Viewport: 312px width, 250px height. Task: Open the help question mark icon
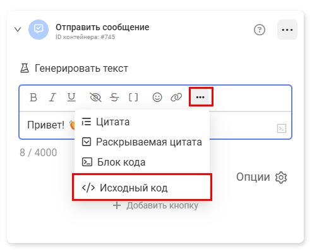260,30
